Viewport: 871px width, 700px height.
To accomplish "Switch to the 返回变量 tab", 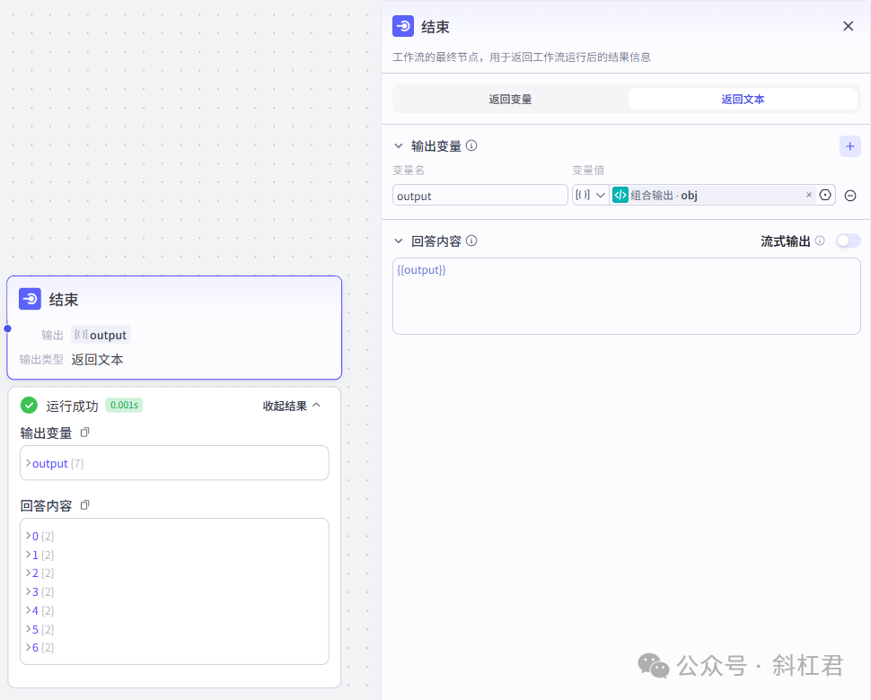I will (x=510, y=100).
